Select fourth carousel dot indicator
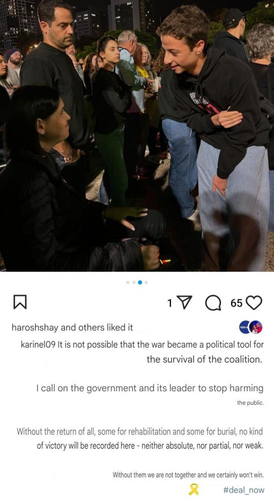274x501 pixels. [x=146, y=283]
